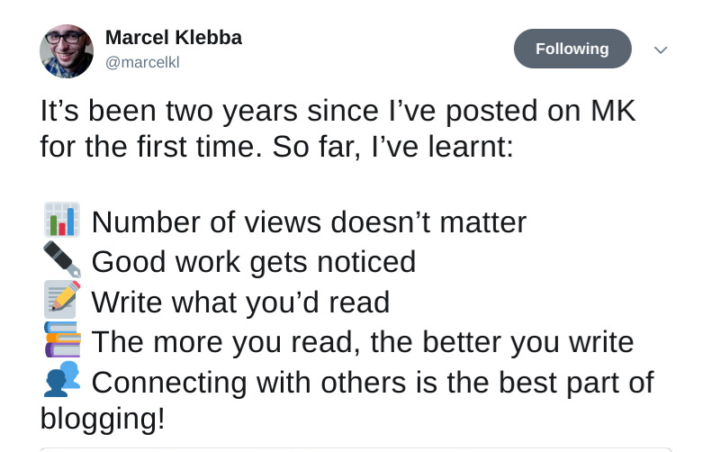Click the 'Good work gets noticed' line
Viewport: 703px width, 452px height.
pos(253,262)
